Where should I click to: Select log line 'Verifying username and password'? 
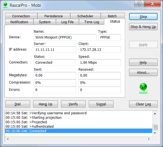click(x=78, y=113)
